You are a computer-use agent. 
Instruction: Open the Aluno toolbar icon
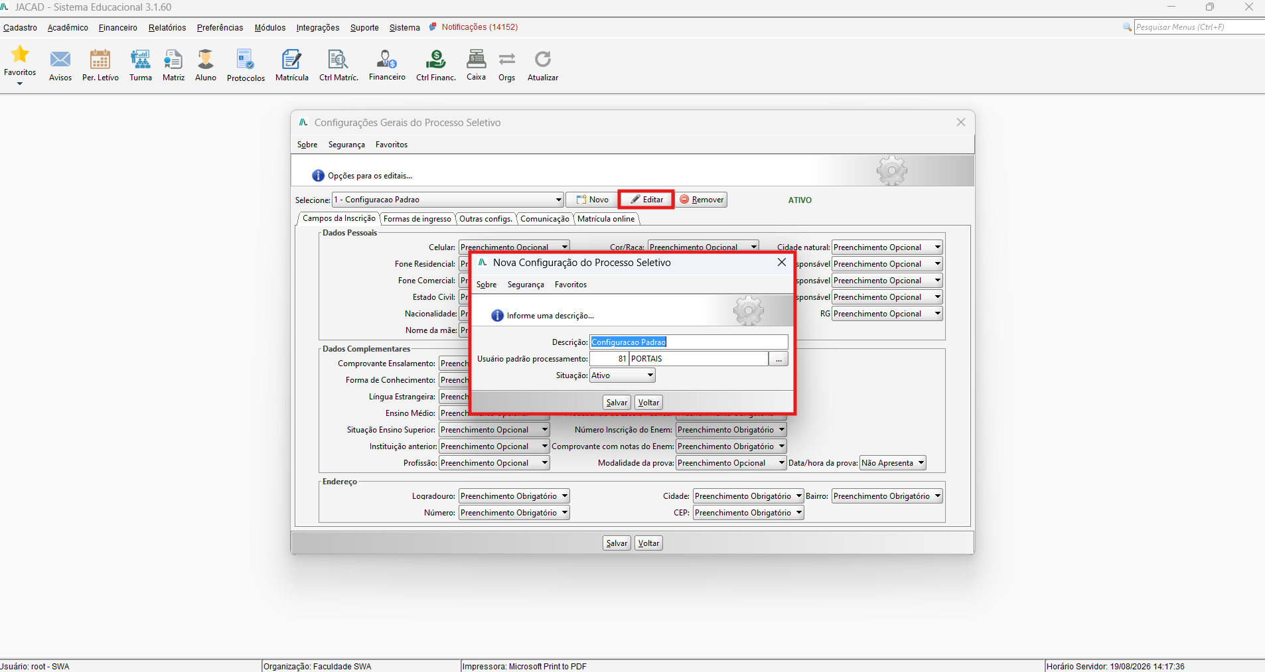(206, 59)
